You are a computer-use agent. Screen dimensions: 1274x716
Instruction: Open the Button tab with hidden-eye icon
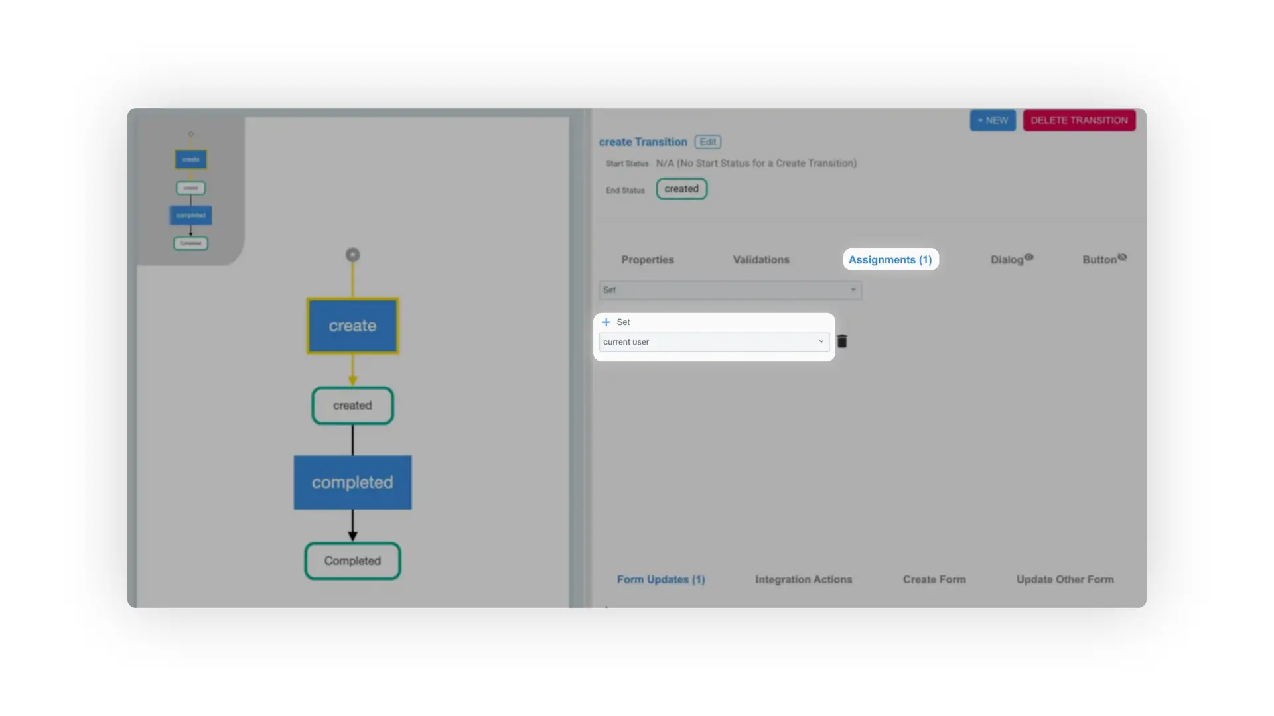1103,259
